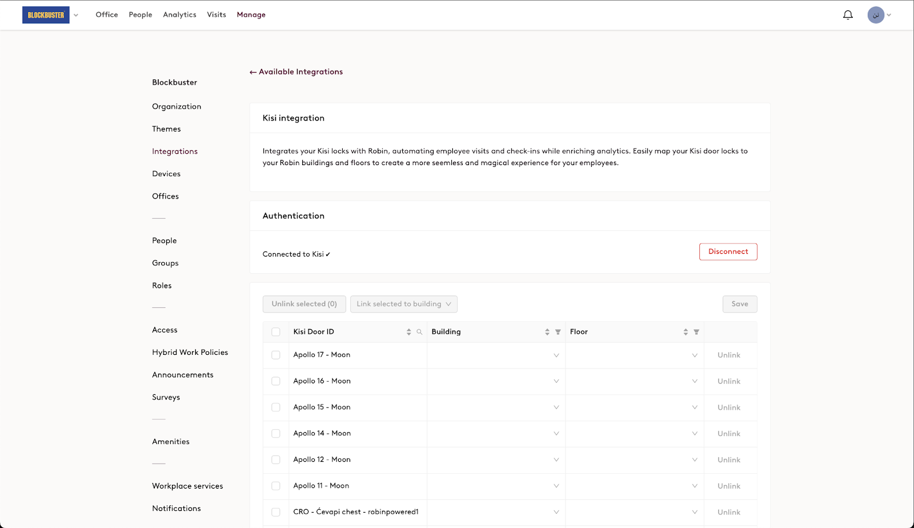This screenshot has height=528, width=914.
Task: Open Amenities in the sidebar
Action: (171, 442)
